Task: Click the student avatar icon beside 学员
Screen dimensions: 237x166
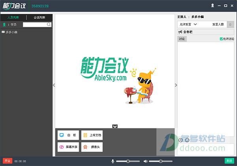Action: tap(4, 25)
